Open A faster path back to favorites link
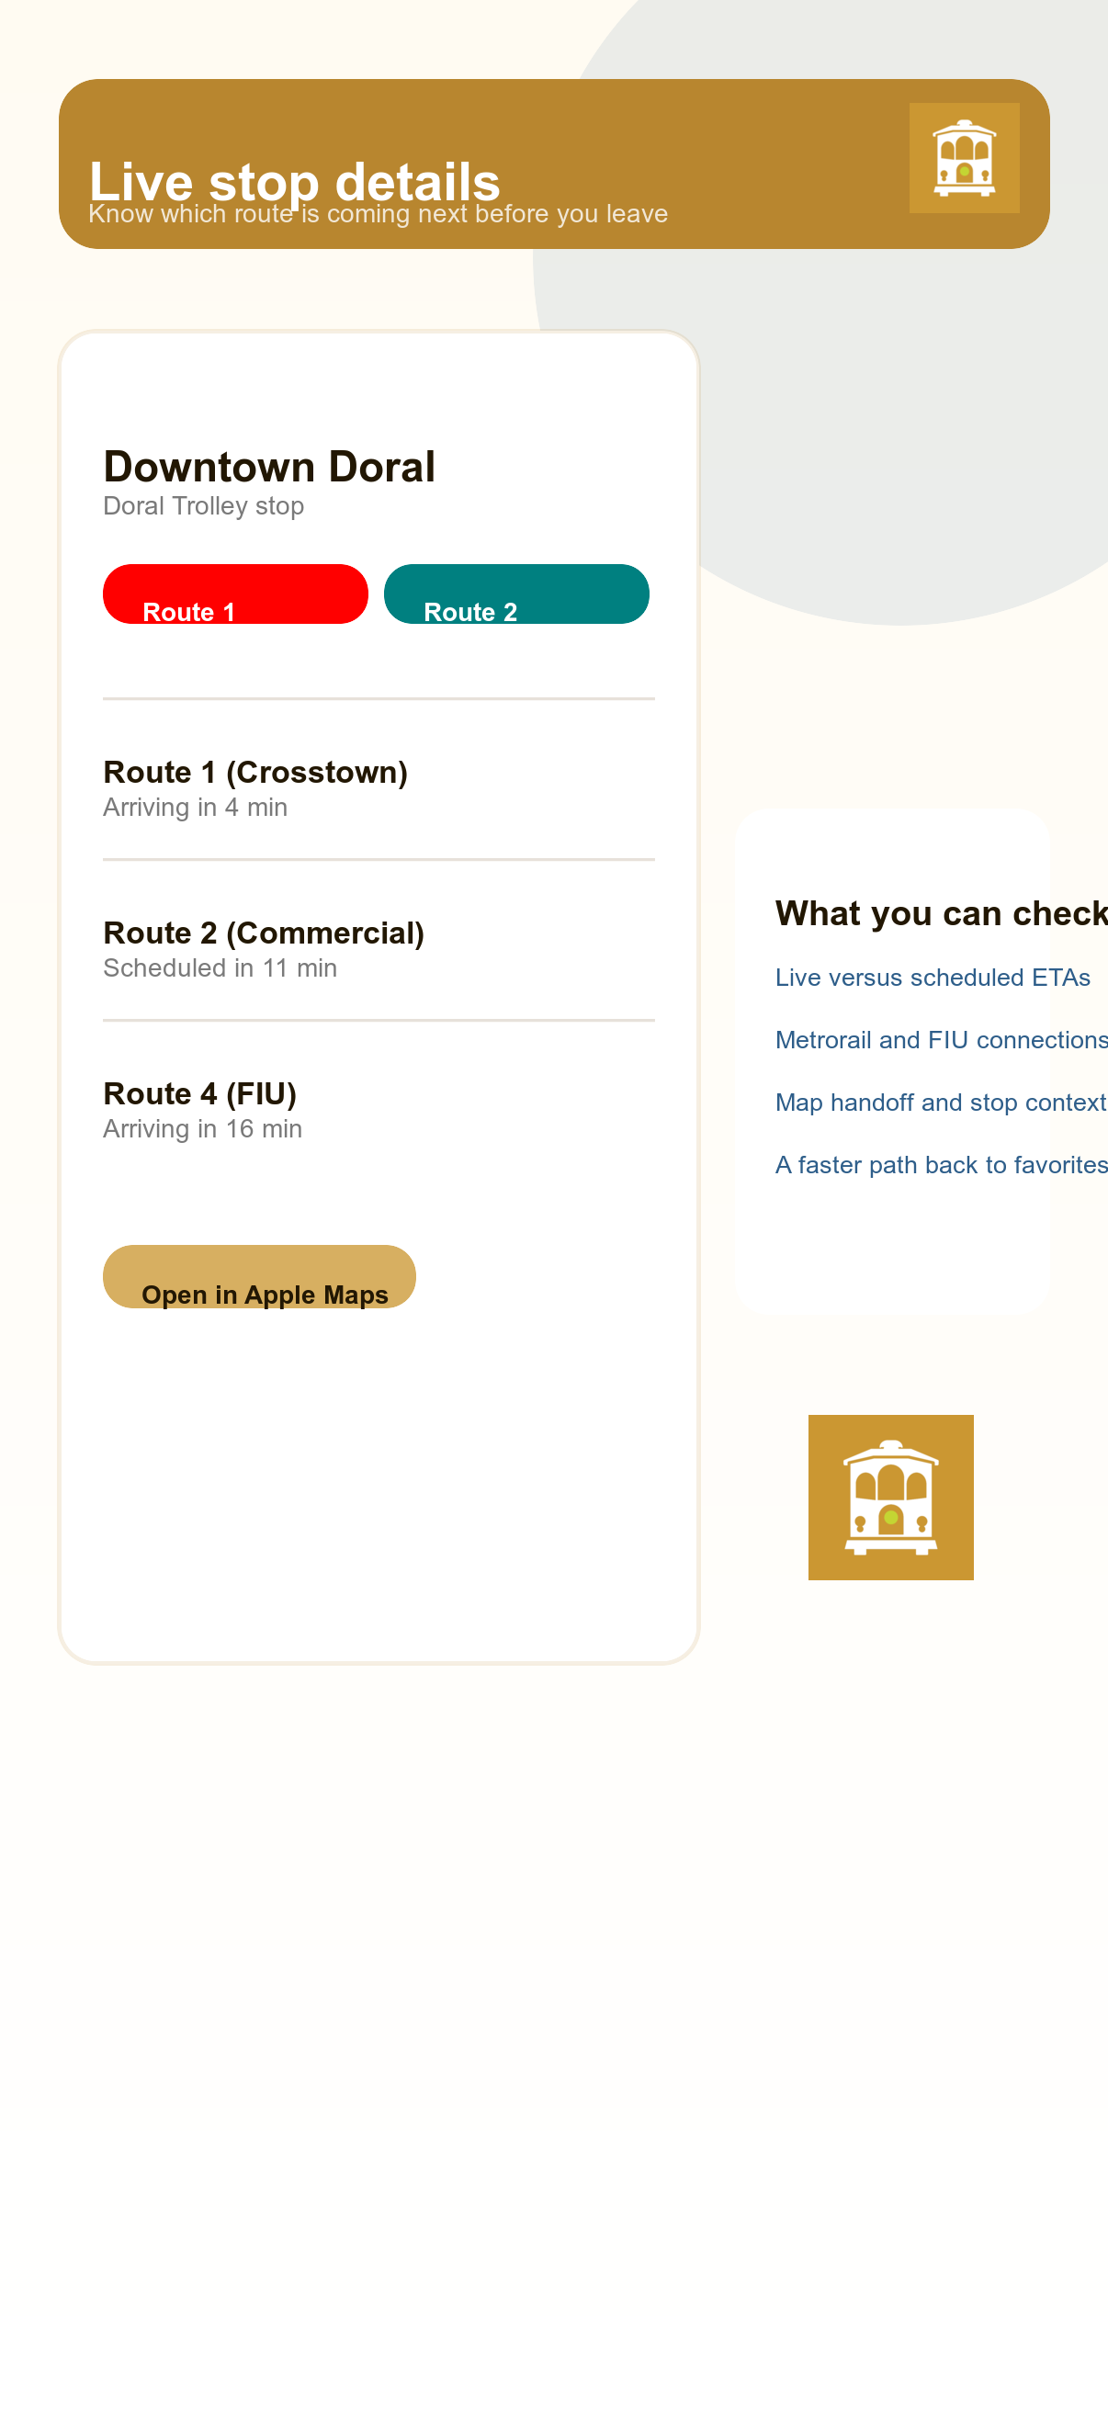 [x=942, y=1165]
